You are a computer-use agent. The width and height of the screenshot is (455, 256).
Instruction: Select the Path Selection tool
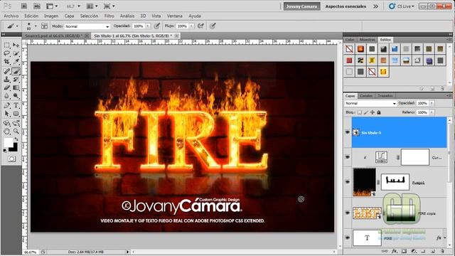(x=6, y=114)
